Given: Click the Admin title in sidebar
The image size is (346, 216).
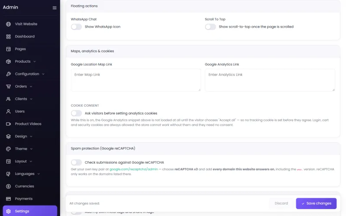Looking at the screenshot, I should (x=10, y=7).
